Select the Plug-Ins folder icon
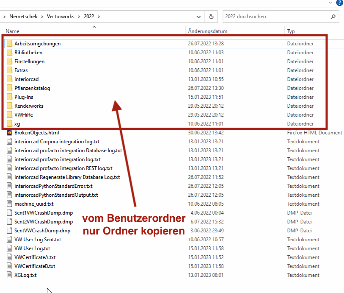Viewport: 344px width, 293px height. coord(9,97)
